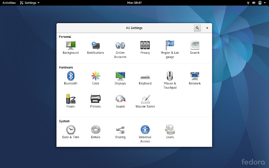Open Keyboard settings
Screen dimensions: 269x168
pyautogui.click(x=145, y=80)
